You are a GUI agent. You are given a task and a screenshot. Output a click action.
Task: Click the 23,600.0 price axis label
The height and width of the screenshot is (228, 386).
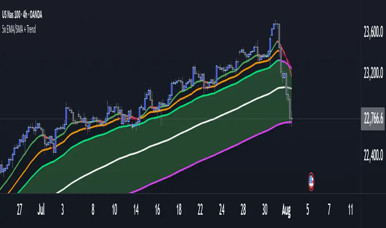click(373, 32)
